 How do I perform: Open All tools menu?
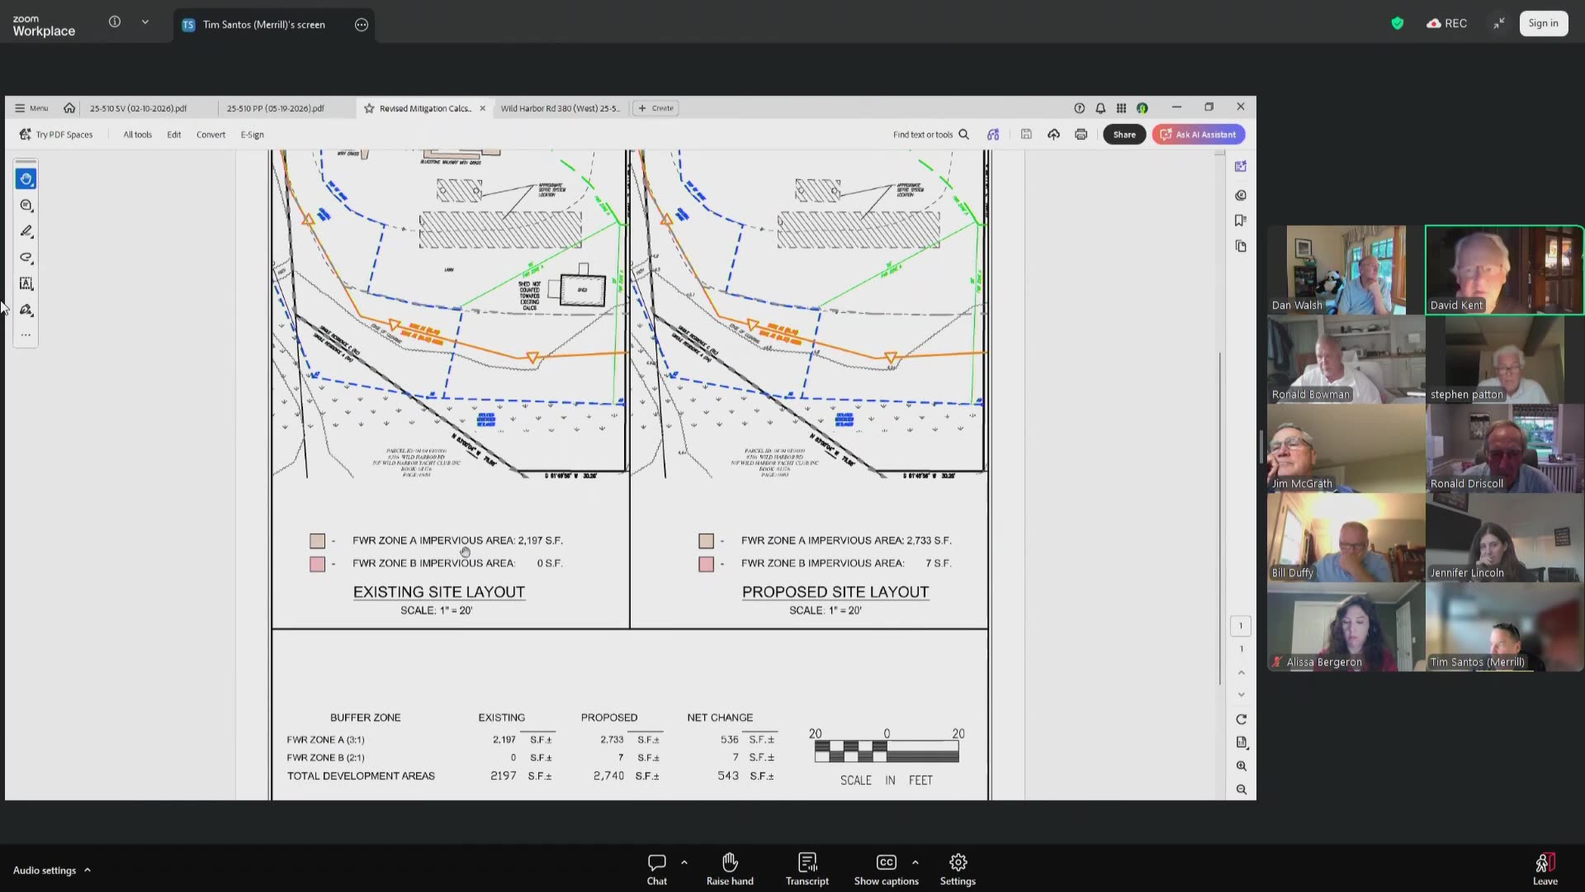point(137,135)
